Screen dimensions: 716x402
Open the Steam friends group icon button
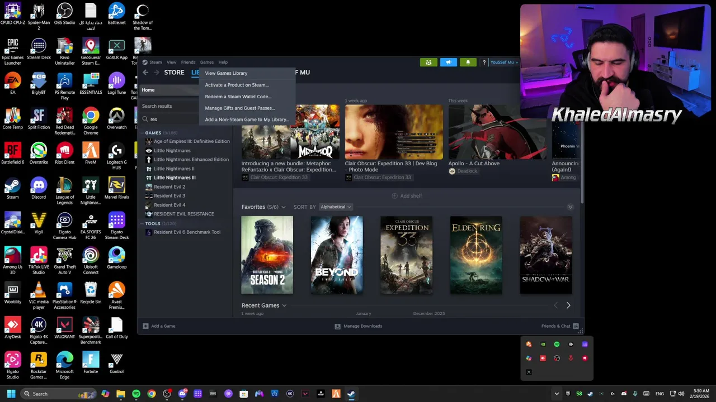pyautogui.click(x=428, y=62)
